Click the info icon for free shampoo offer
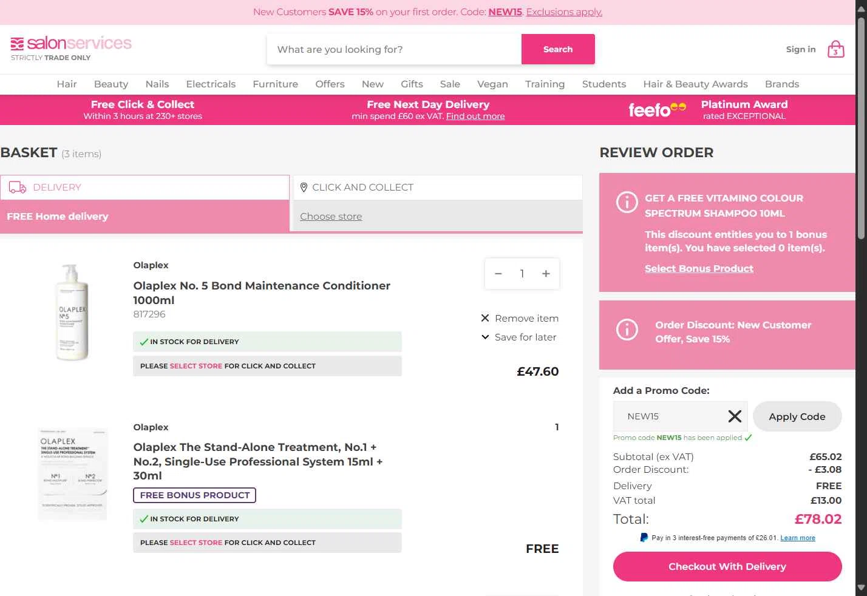 click(627, 201)
